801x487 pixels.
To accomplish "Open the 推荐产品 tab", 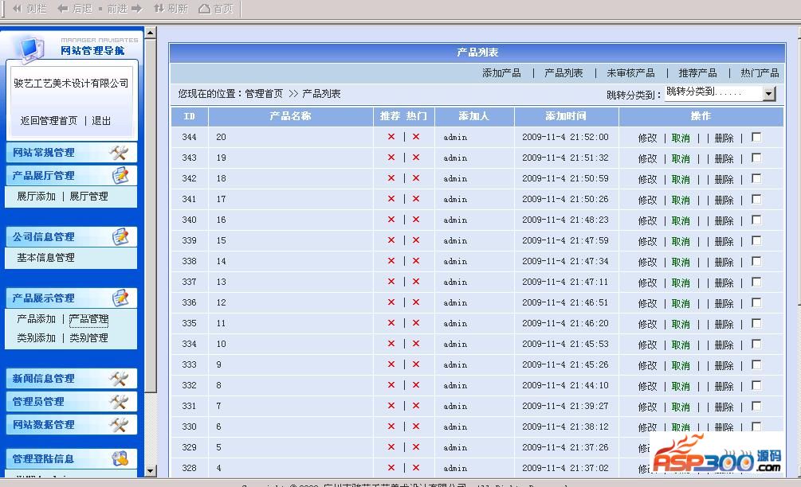I will (697, 73).
